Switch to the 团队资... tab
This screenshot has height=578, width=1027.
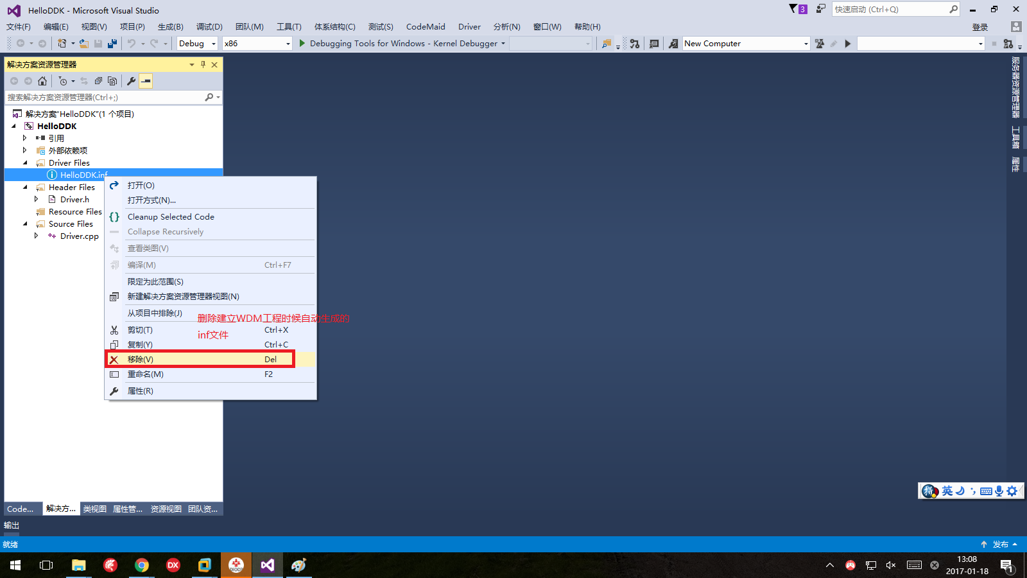click(x=203, y=509)
